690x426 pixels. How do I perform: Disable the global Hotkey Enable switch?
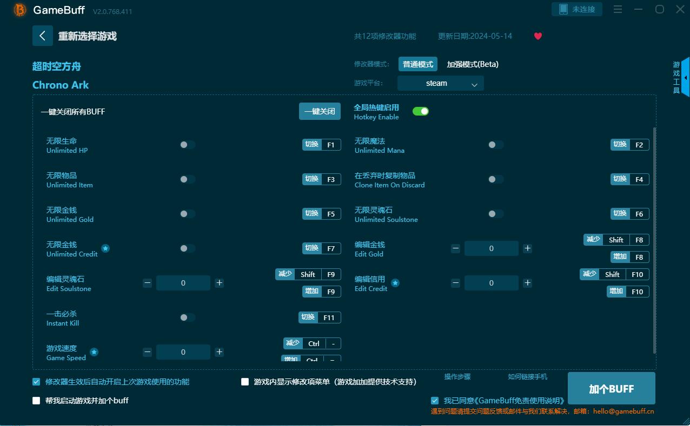pos(421,111)
